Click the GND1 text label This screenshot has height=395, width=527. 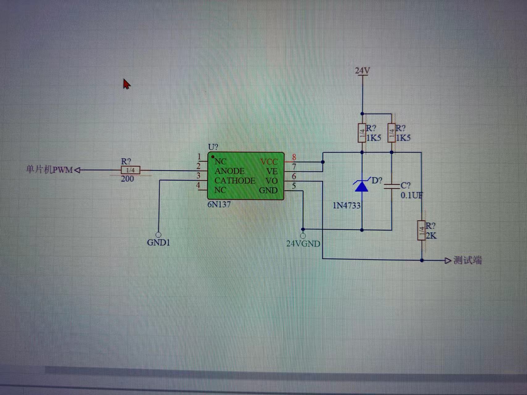[158, 243]
